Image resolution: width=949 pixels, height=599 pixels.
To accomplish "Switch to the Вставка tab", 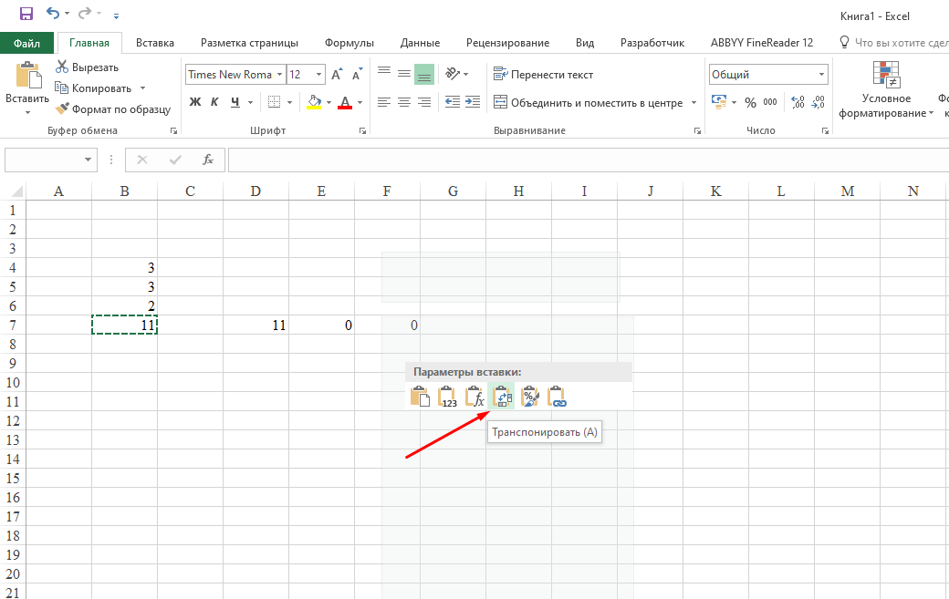I will point(155,43).
